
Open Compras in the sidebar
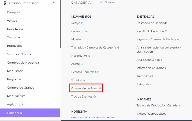coord(14,12)
